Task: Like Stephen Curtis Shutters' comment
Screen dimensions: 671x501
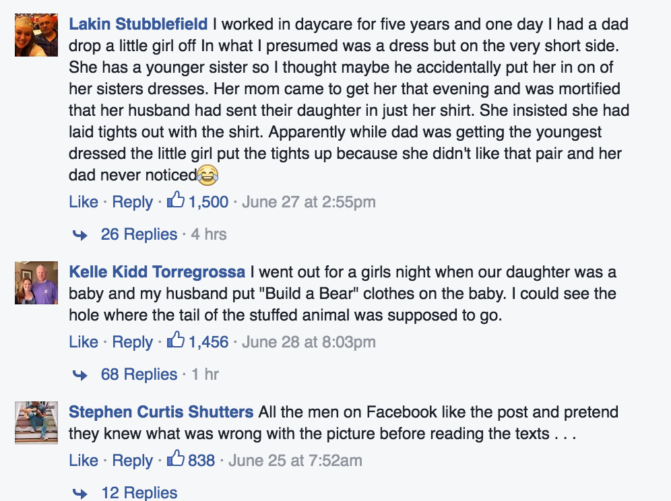Action: [84, 461]
